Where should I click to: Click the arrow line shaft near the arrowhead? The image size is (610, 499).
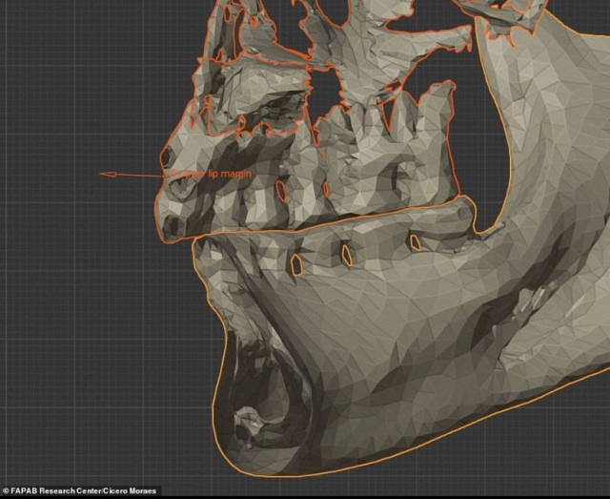[133, 175]
